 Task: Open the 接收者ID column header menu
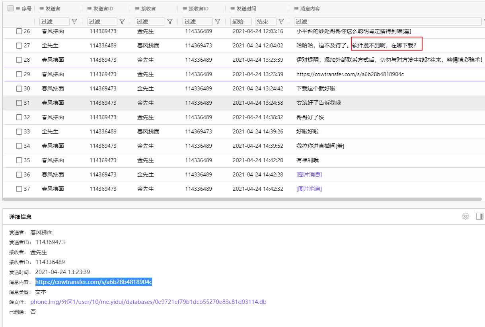[185, 8]
